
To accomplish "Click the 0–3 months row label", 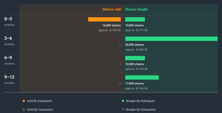I will (9, 22).
